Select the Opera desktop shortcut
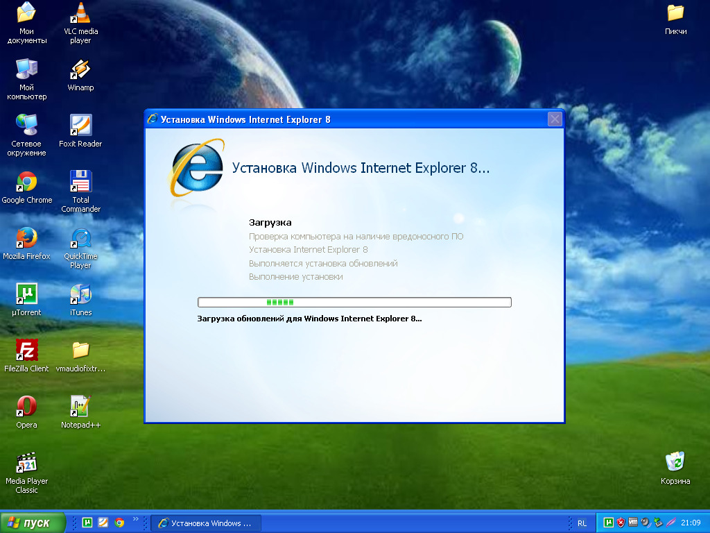This screenshot has width=710, height=533. pos(27,412)
